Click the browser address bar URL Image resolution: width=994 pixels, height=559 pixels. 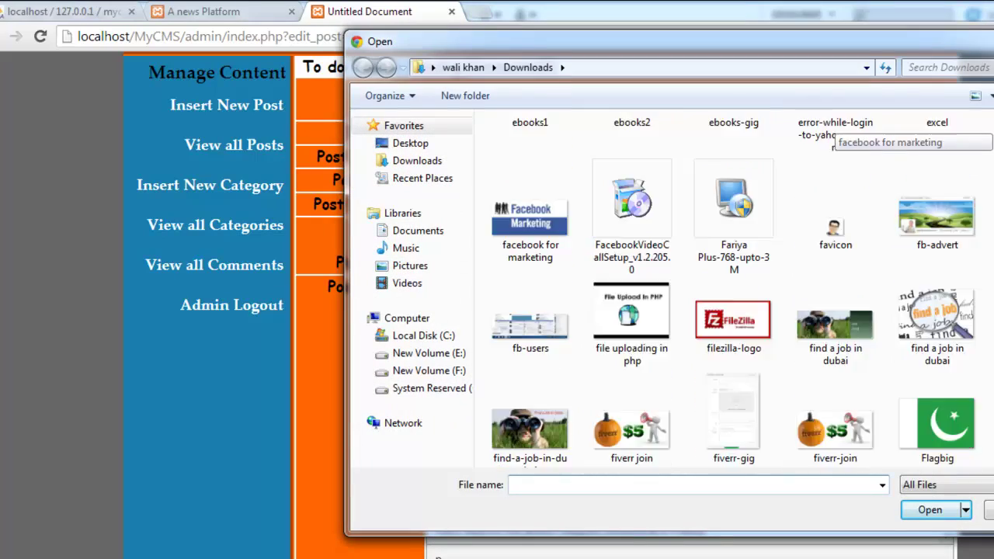pos(210,36)
